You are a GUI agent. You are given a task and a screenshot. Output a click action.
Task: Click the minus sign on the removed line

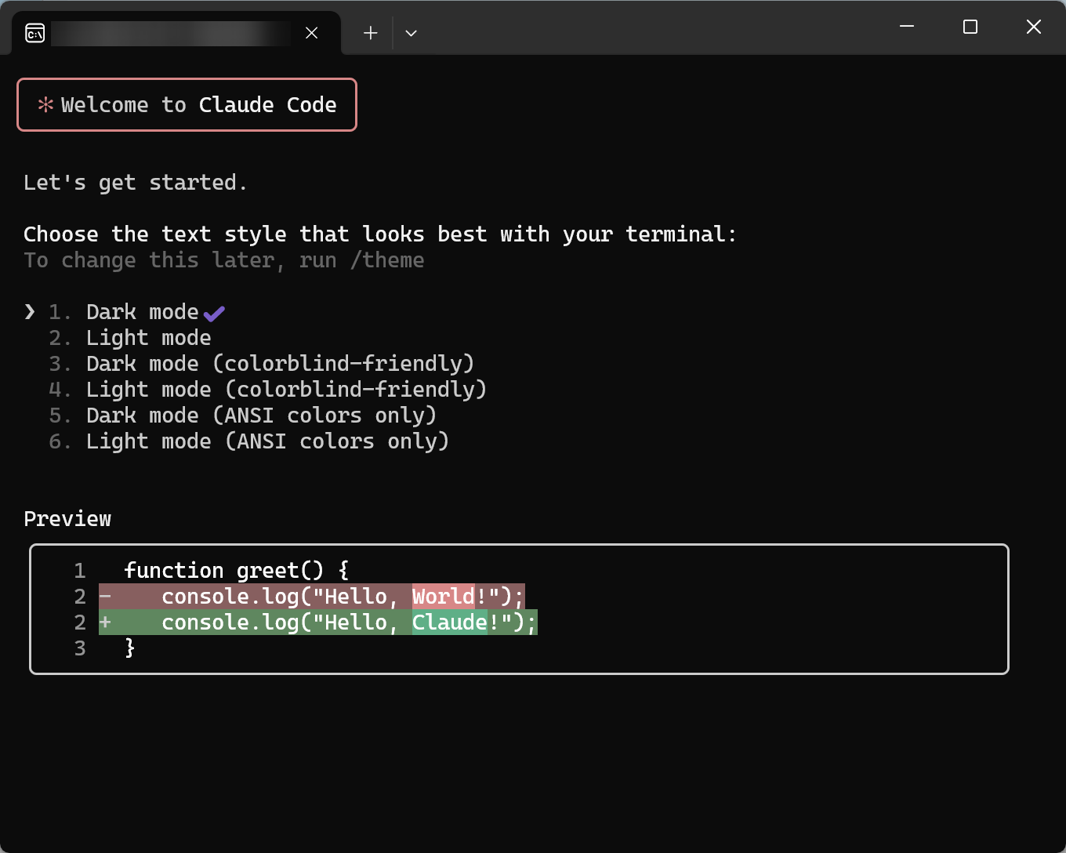[x=105, y=597]
